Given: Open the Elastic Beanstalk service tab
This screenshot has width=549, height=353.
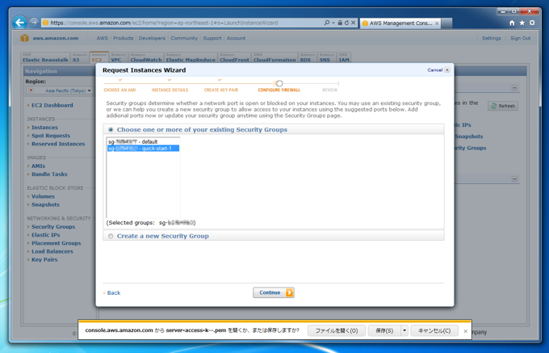Looking at the screenshot, I should (x=45, y=57).
